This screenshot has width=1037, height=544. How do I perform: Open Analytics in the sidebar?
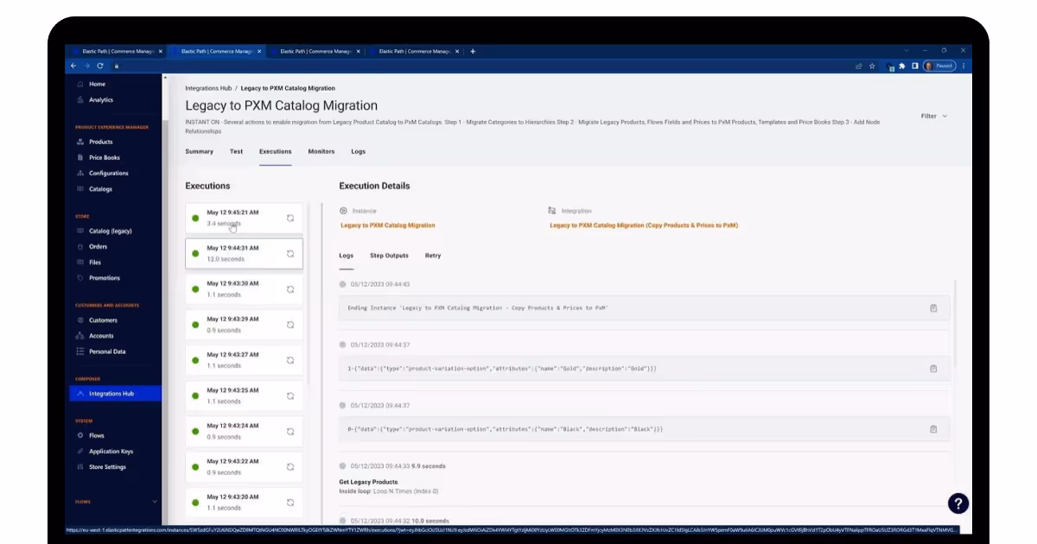pos(100,99)
